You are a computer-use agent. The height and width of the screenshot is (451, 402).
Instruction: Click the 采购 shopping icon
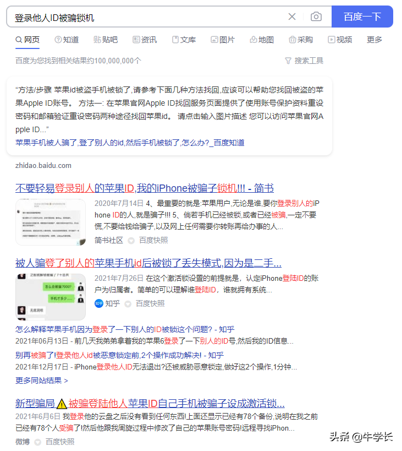point(293,40)
